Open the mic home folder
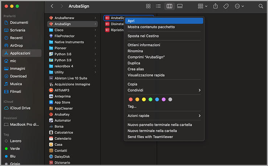This screenshot has height=166, width=268. click(22, 61)
